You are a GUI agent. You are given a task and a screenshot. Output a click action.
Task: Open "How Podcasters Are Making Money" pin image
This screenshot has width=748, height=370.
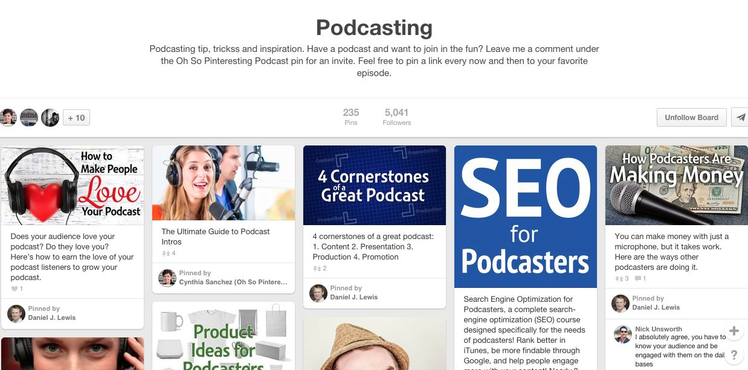point(677,185)
